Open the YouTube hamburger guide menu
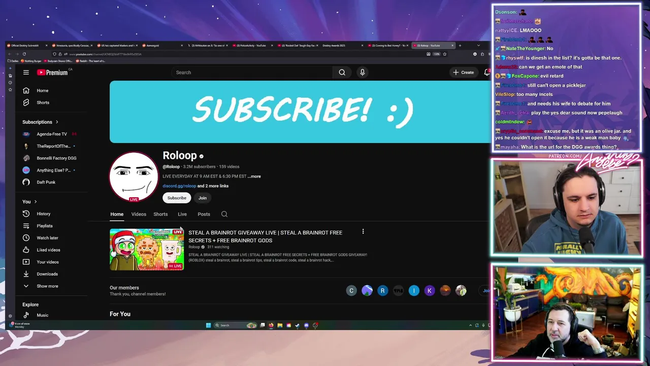The height and width of the screenshot is (366, 650). (x=26, y=72)
